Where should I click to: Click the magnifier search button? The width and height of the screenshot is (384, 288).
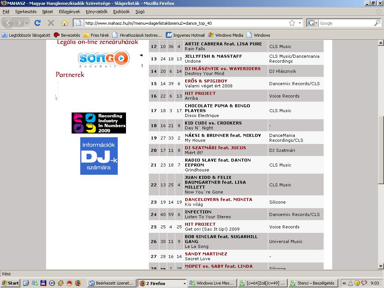pyautogui.click(x=377, y=23)
